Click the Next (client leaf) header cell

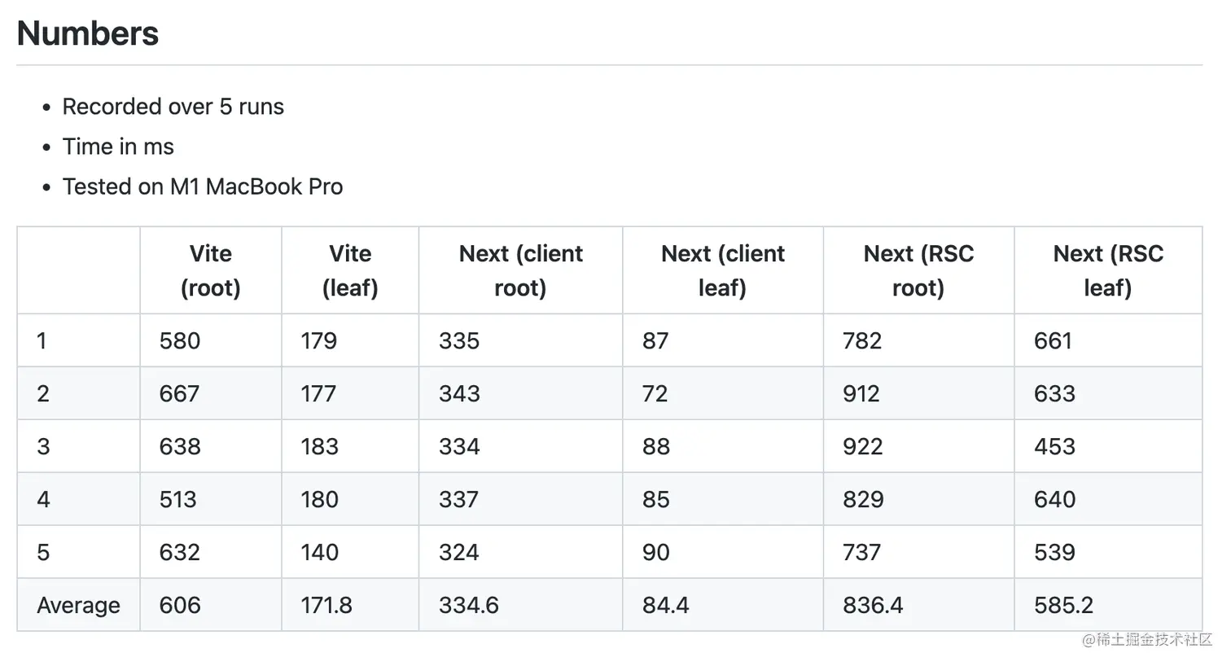[x=723, y=270]
